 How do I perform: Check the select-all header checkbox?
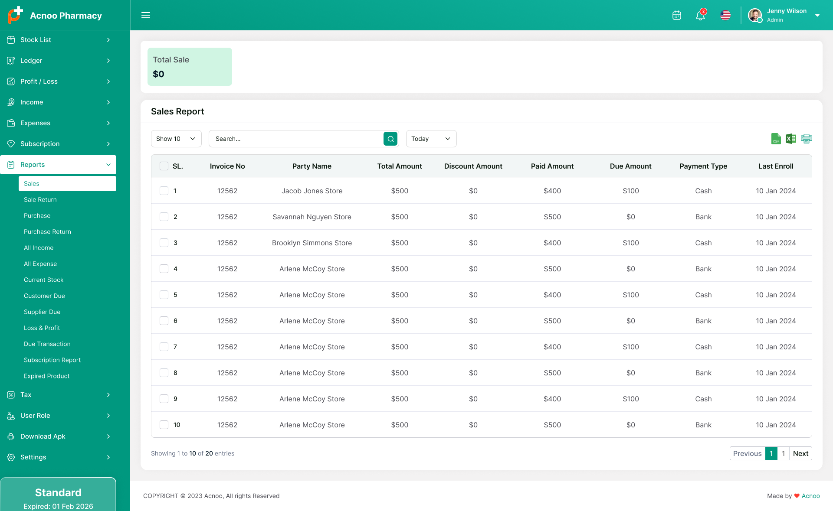(x=164, y=166)
